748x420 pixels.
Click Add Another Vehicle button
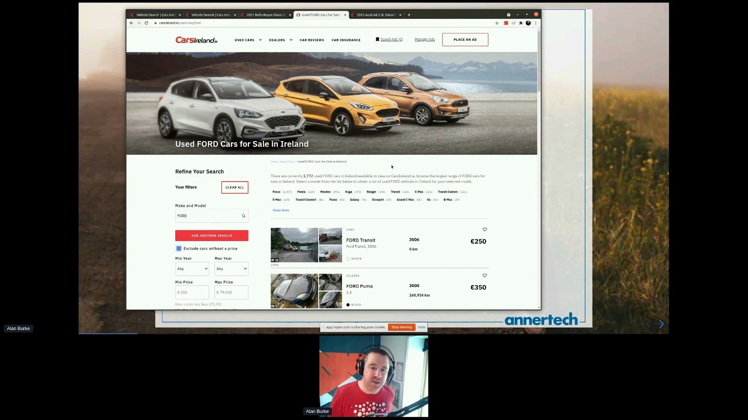[x=212, y=235]
